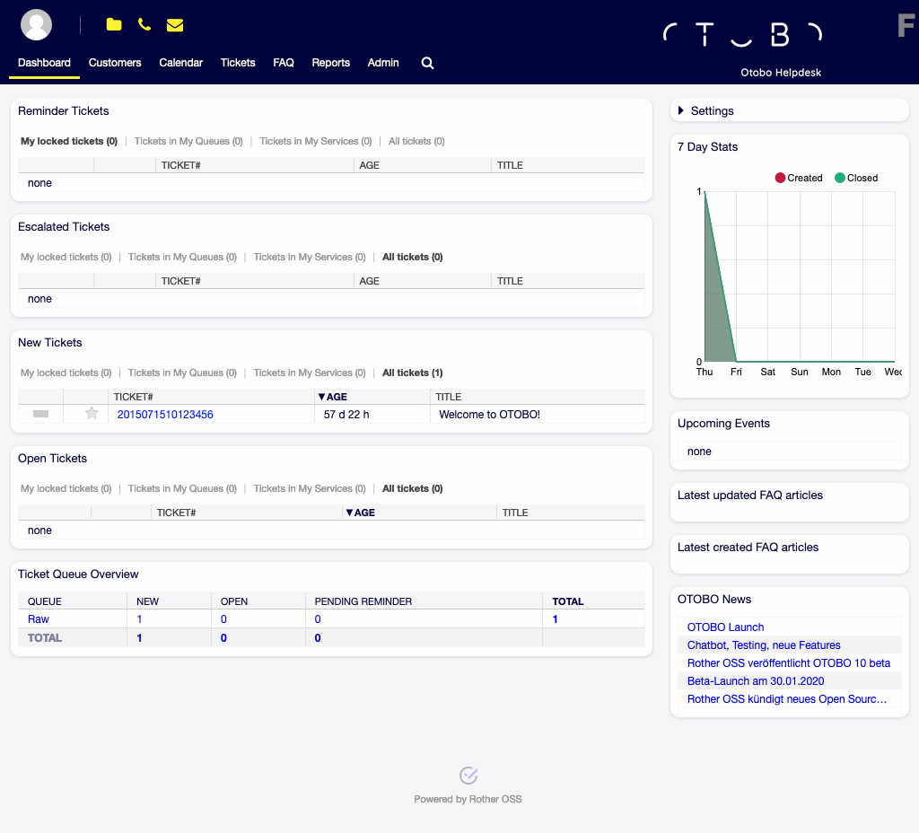Select Open Tickets 'Tickets in My Queues (0)' filter
The width and height of the screenshot is (919, 833).
pos(182,488)
